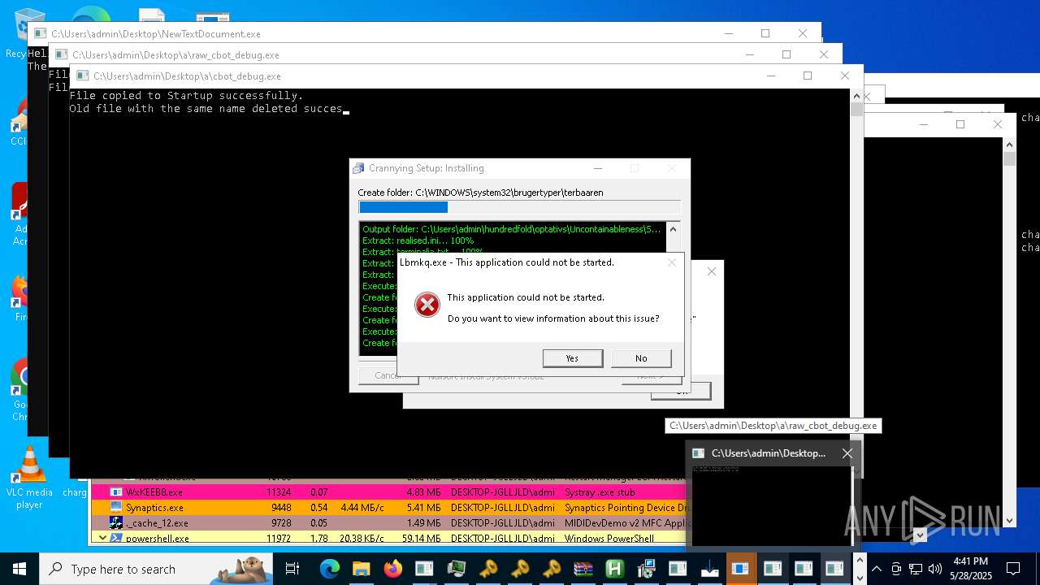The image size is (1040, 585).
Task: Open Microsoft Edge from the taskbar
Action: point(329,569)
